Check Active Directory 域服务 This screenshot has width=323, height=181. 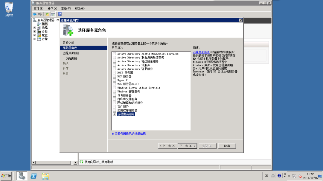coord(114,65)
